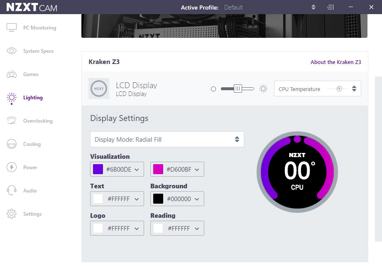Open the Cooling section
Image resolution: width=382 pixels, height=266 pixels.
(x=32, y=144)
